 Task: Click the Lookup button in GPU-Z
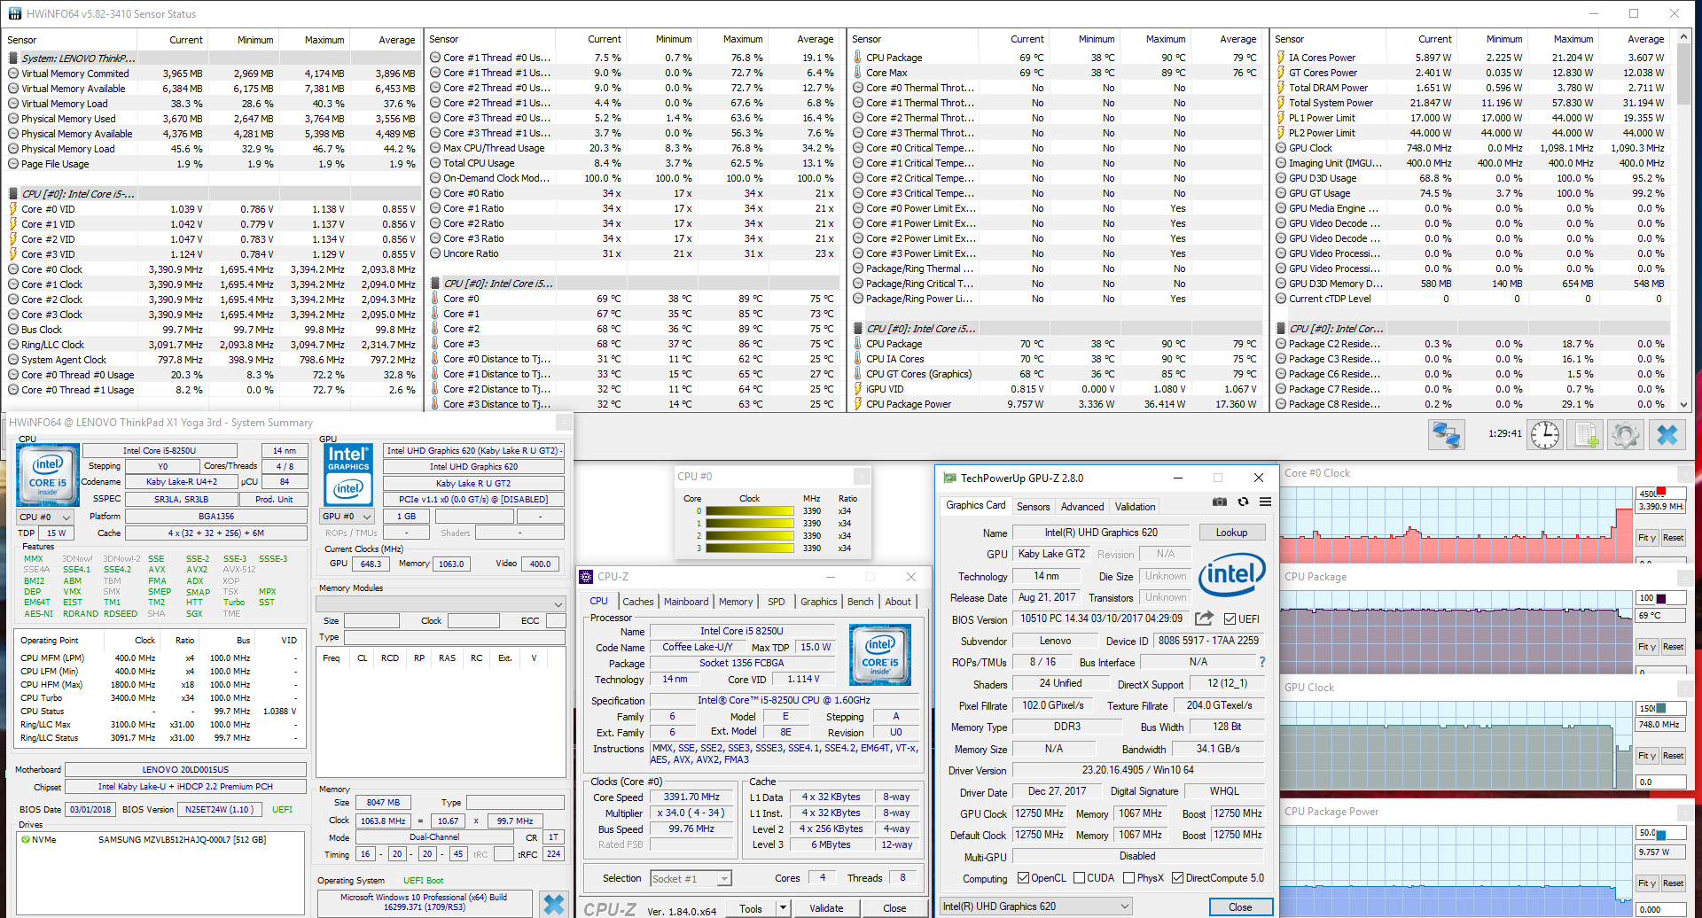click(1231, 533)
